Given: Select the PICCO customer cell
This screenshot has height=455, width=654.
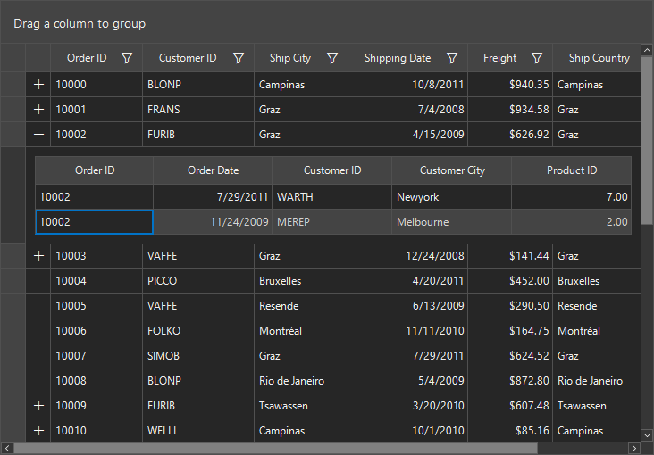Looking at the screenshot, I should [198, 281].
